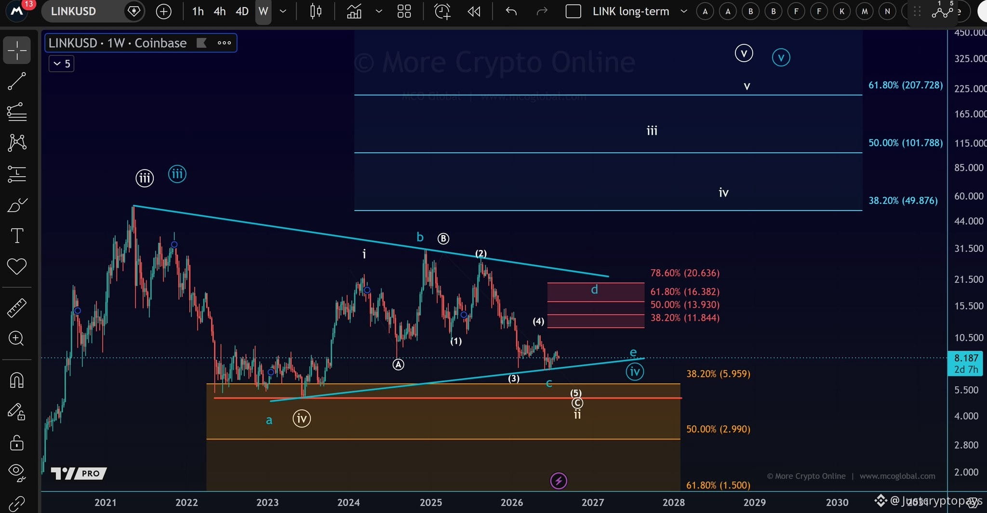Click the 61.80% (16.382) retracement label
987x513 pixels.
pos(685,291)
